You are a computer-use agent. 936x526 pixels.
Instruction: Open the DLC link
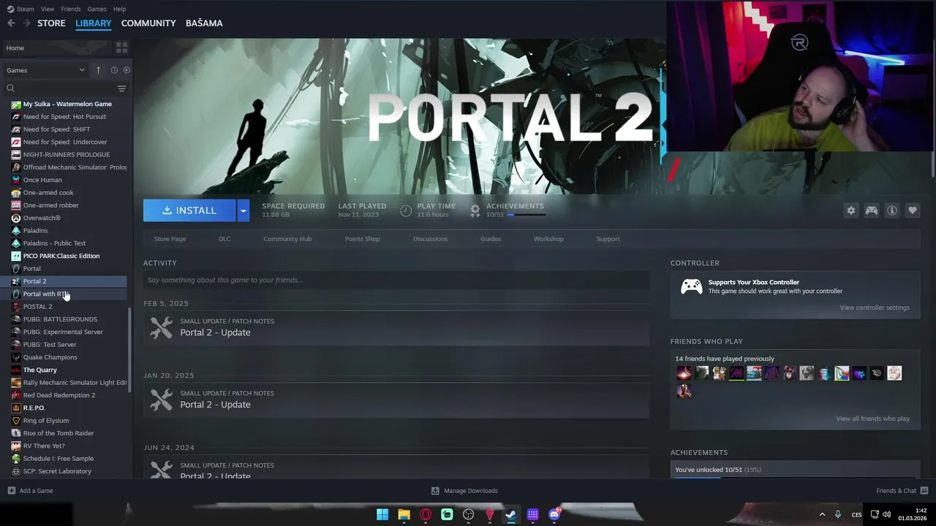point(224,239)
